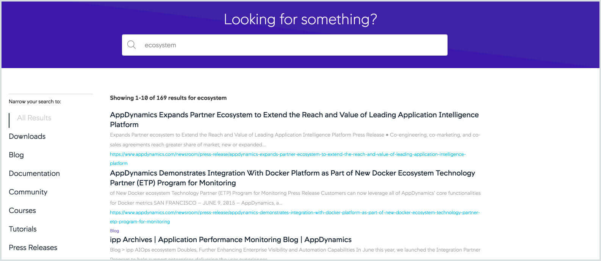Switch to the Downloads filter

[27, 136]
